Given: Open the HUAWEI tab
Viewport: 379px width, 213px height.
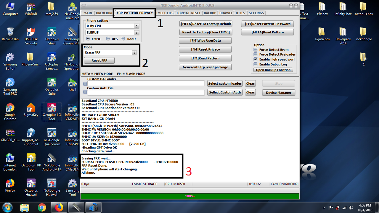Looking at the screenshot, I should (226, 13).
